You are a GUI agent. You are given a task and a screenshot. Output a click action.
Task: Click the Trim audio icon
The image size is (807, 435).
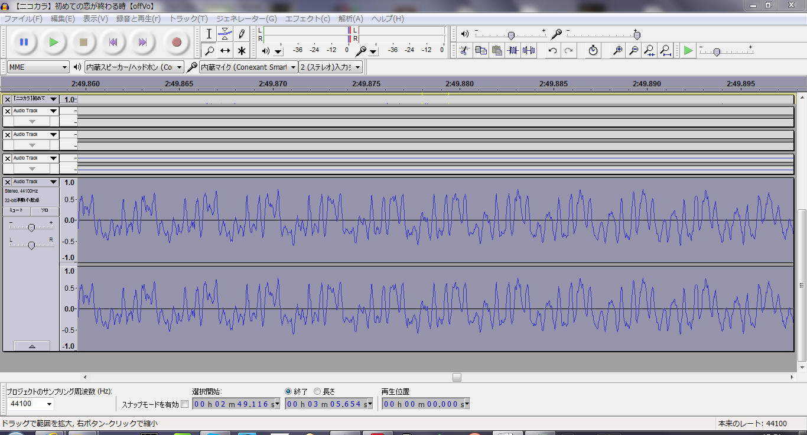(x=513, y=50)
